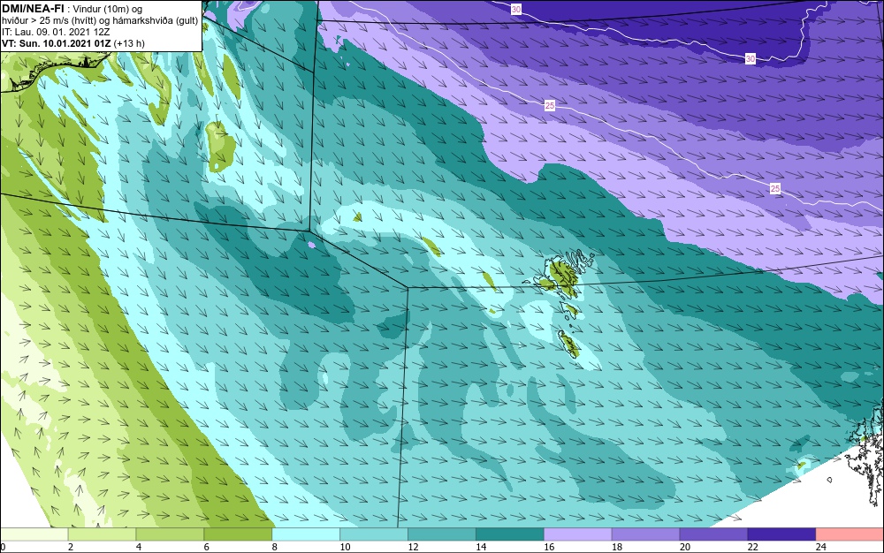Click the legend scale value 24
Screen dimensions: 884x553
pos(821,547)
